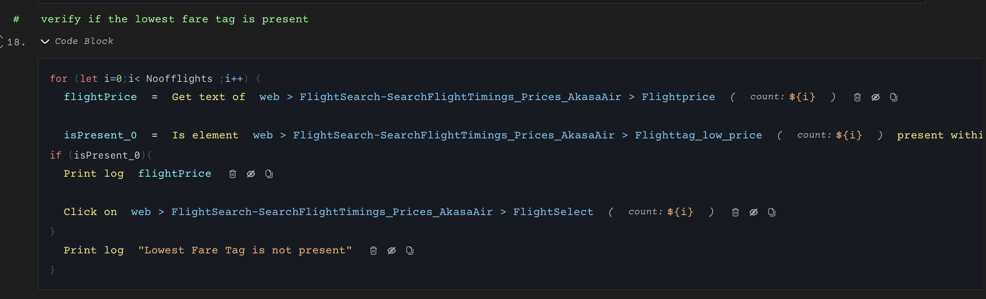Delete the Click on FlightSelect step

tap(735, 212)
